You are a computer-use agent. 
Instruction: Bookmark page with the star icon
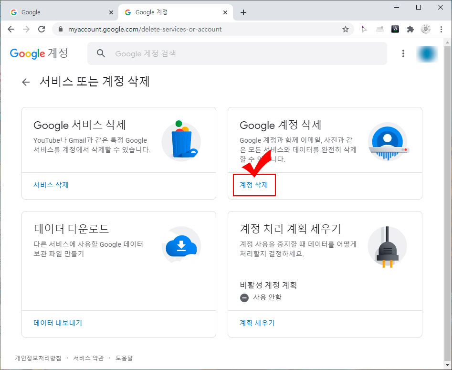coord(346,29)
